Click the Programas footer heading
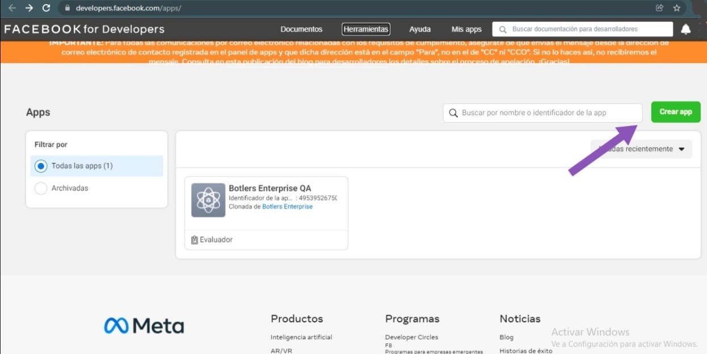This screenshot has width=707, height=354. point(412,319)
